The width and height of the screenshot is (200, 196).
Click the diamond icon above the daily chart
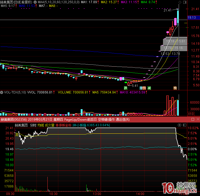coord(180,2)
